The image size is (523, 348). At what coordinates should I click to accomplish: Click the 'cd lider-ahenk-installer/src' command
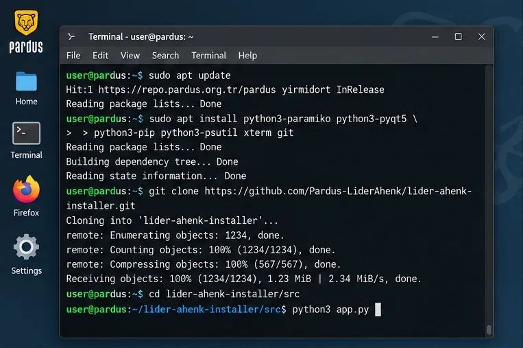[x=224, y=294]
